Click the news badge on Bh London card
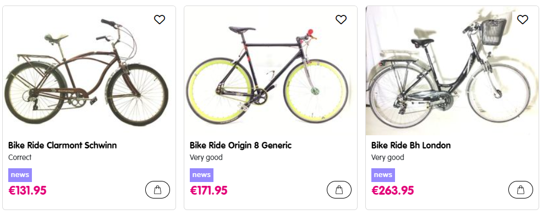This screenshot has height=215, width=543. click(x=383, y=175)
